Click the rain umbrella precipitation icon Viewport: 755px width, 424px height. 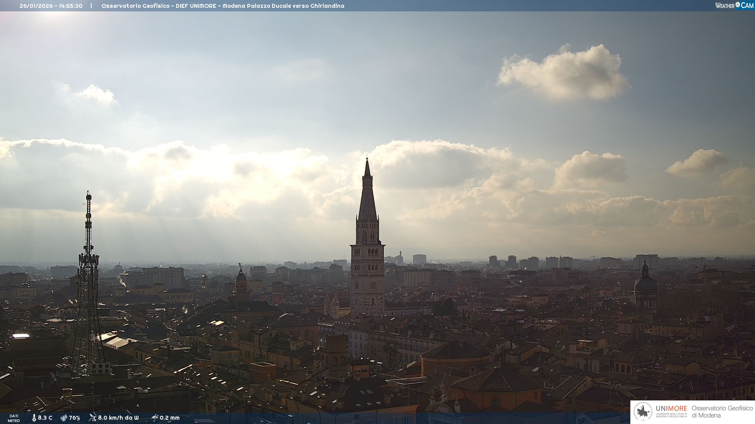coord(155,417)
